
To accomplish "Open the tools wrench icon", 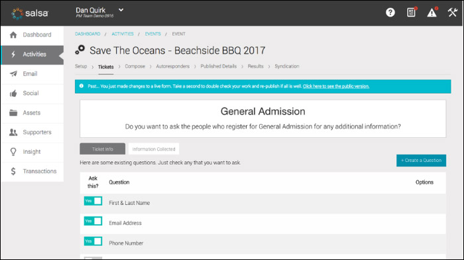I will pos(453,13).
